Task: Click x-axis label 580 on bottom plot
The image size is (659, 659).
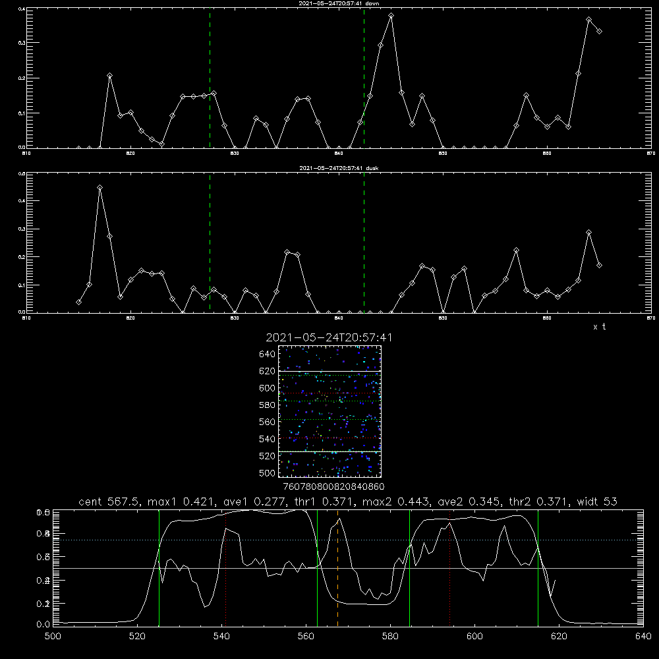Action: pyautogui.click(x=390, y=637)
